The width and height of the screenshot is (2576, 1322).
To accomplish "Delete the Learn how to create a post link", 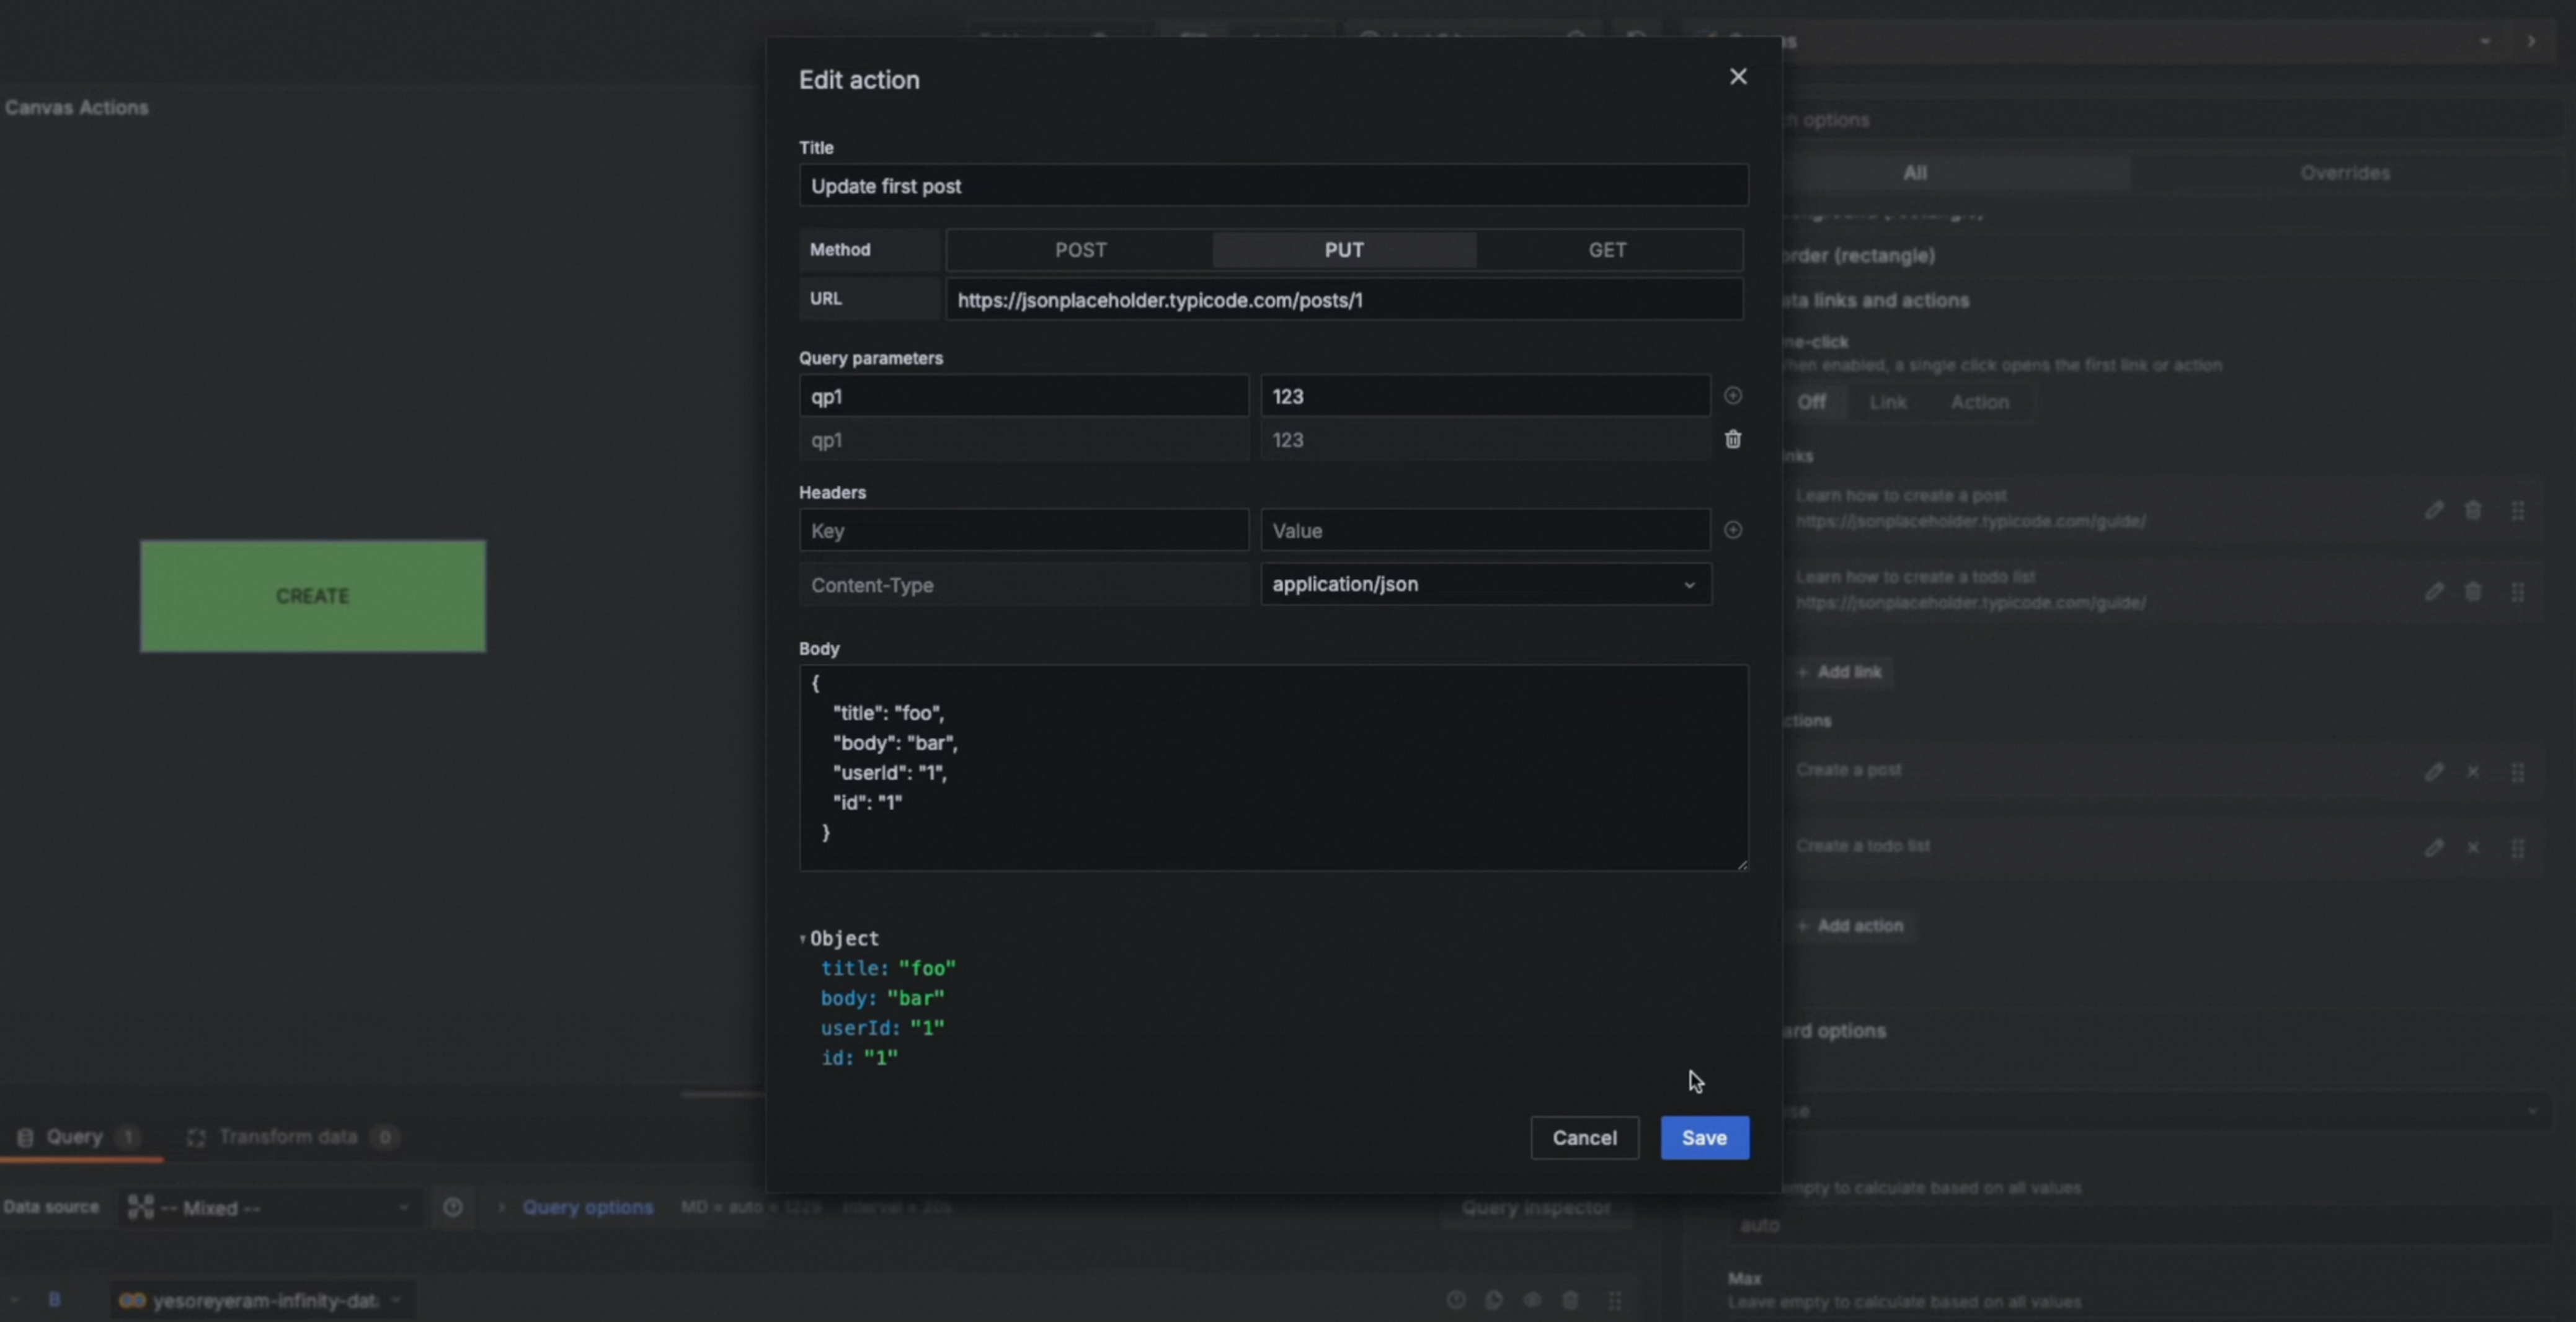I will (x=2473, y=510).
